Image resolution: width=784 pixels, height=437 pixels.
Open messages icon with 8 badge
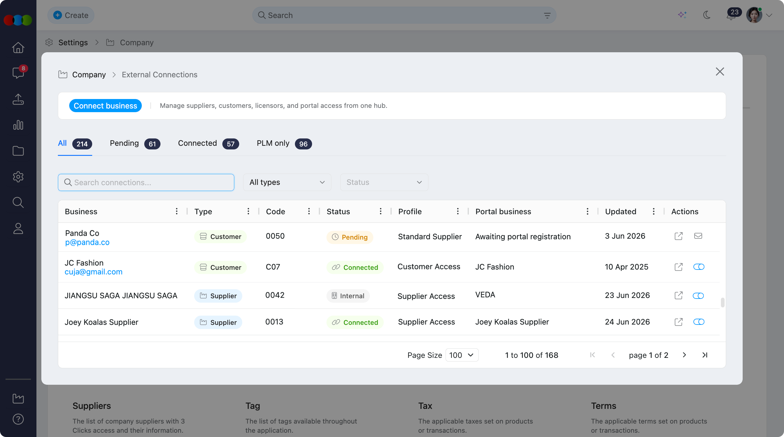(18, 72)
